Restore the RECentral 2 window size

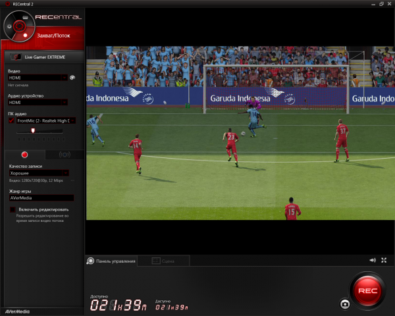pyautogui.click(x=381, y=4)
